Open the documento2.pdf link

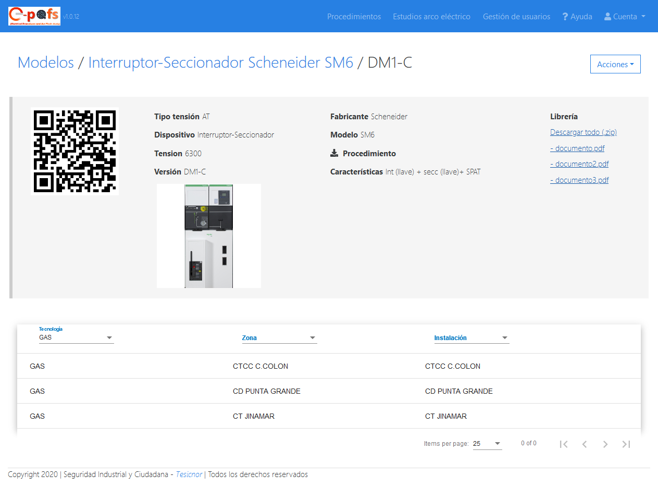(x=579, y=164)
